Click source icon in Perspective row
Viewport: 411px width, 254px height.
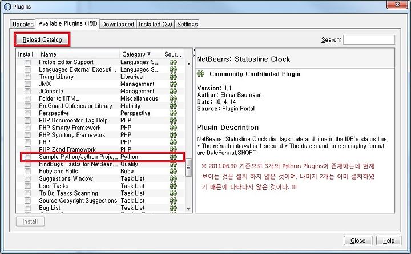(x=174, y=113)
